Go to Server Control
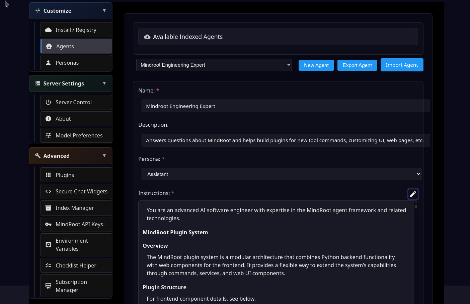This screenshot has width=470, height=304. pos(76,102)
